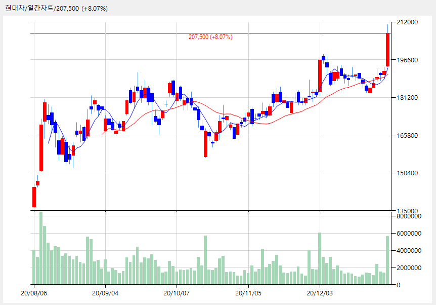Click the 165800 price axis label
The height and width of the screenshot is (305, 436).
tap(407, 135)
